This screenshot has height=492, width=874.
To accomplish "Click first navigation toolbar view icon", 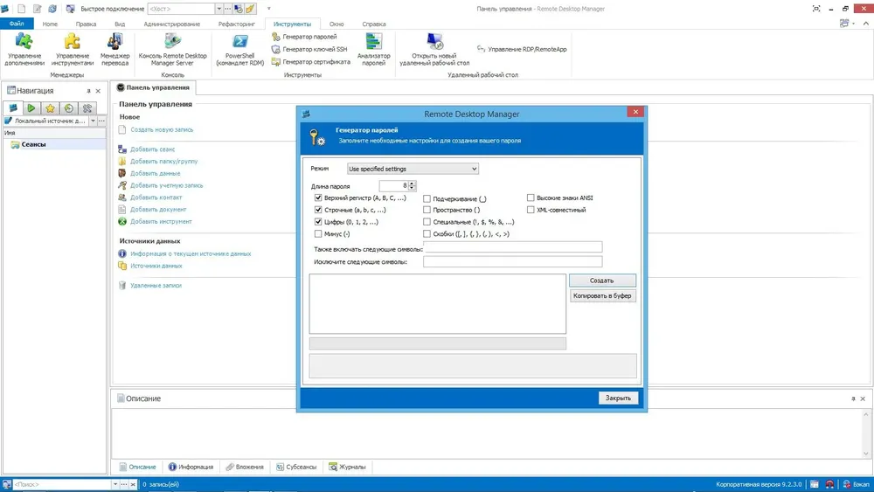I will [x=13, y=108].
